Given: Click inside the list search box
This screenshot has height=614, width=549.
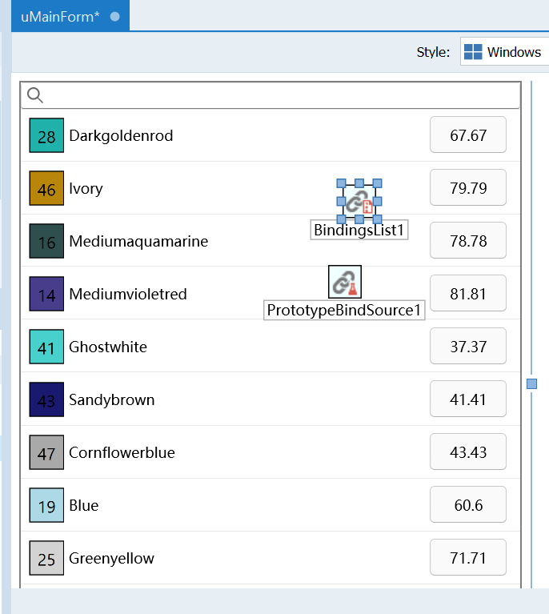Looking at the screenshot, I should point(270,95).
